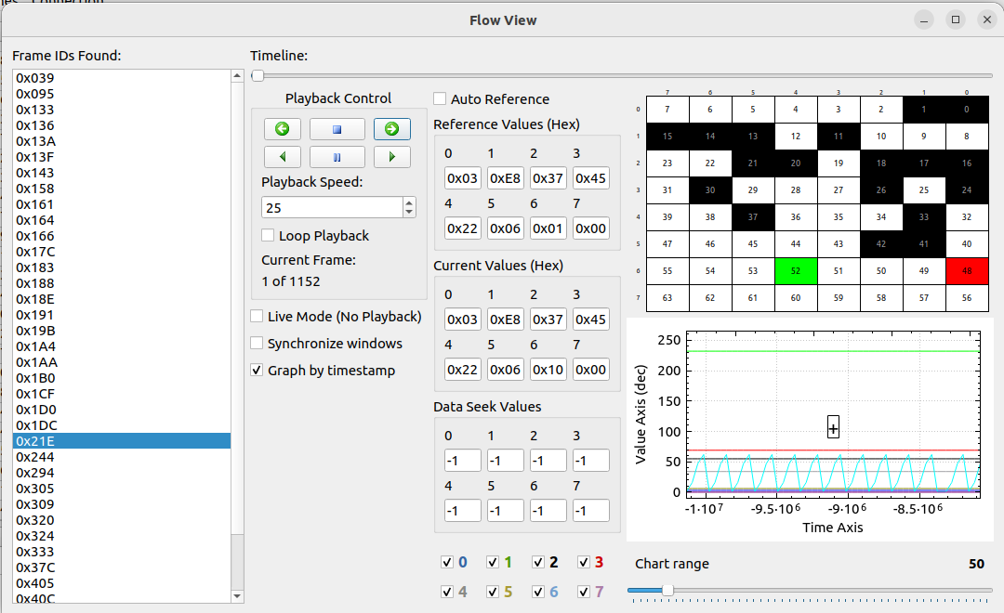
Task: Increase Playback Speed with up arrow
Action: point(409,202)
